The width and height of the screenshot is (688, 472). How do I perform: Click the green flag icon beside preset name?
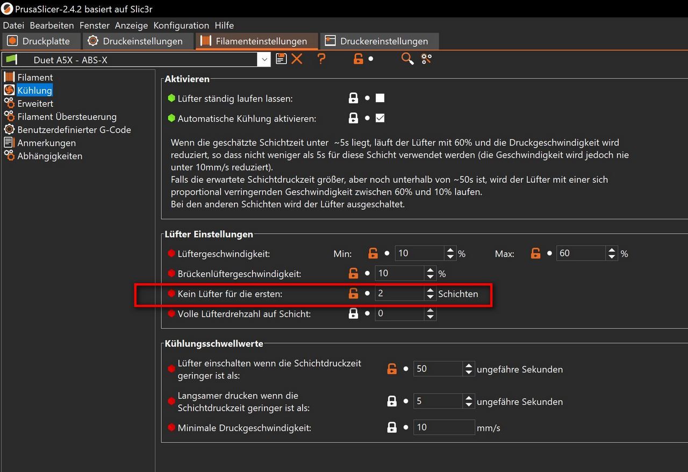tap(11, 60)
